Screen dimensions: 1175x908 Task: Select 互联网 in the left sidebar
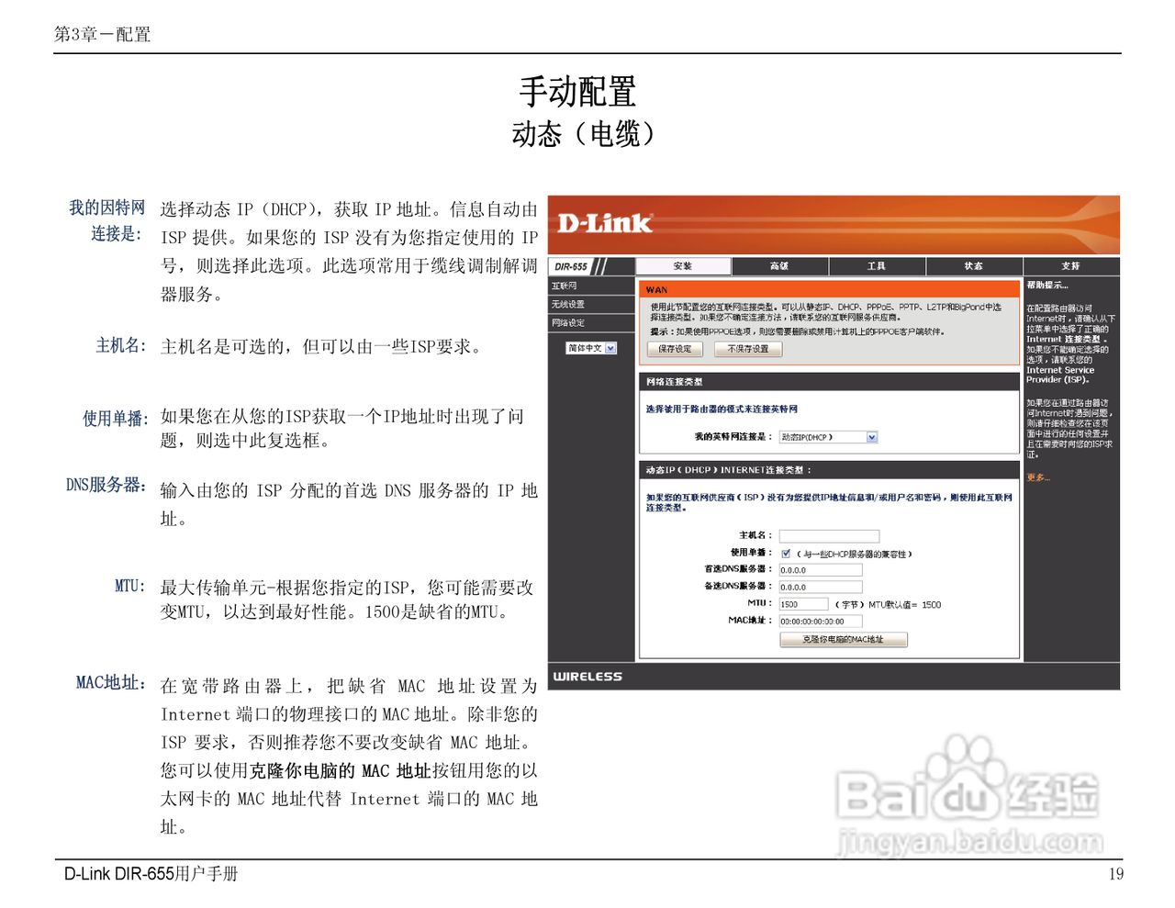click(x=591, y=286)
